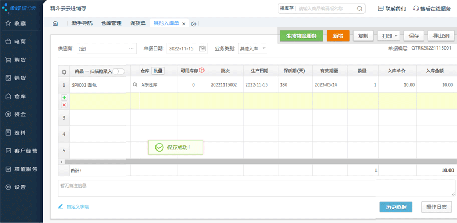Viewport: 457px width, 223px height.
Task: Select the 其他入库单 tab
Action: click(166, 23)
